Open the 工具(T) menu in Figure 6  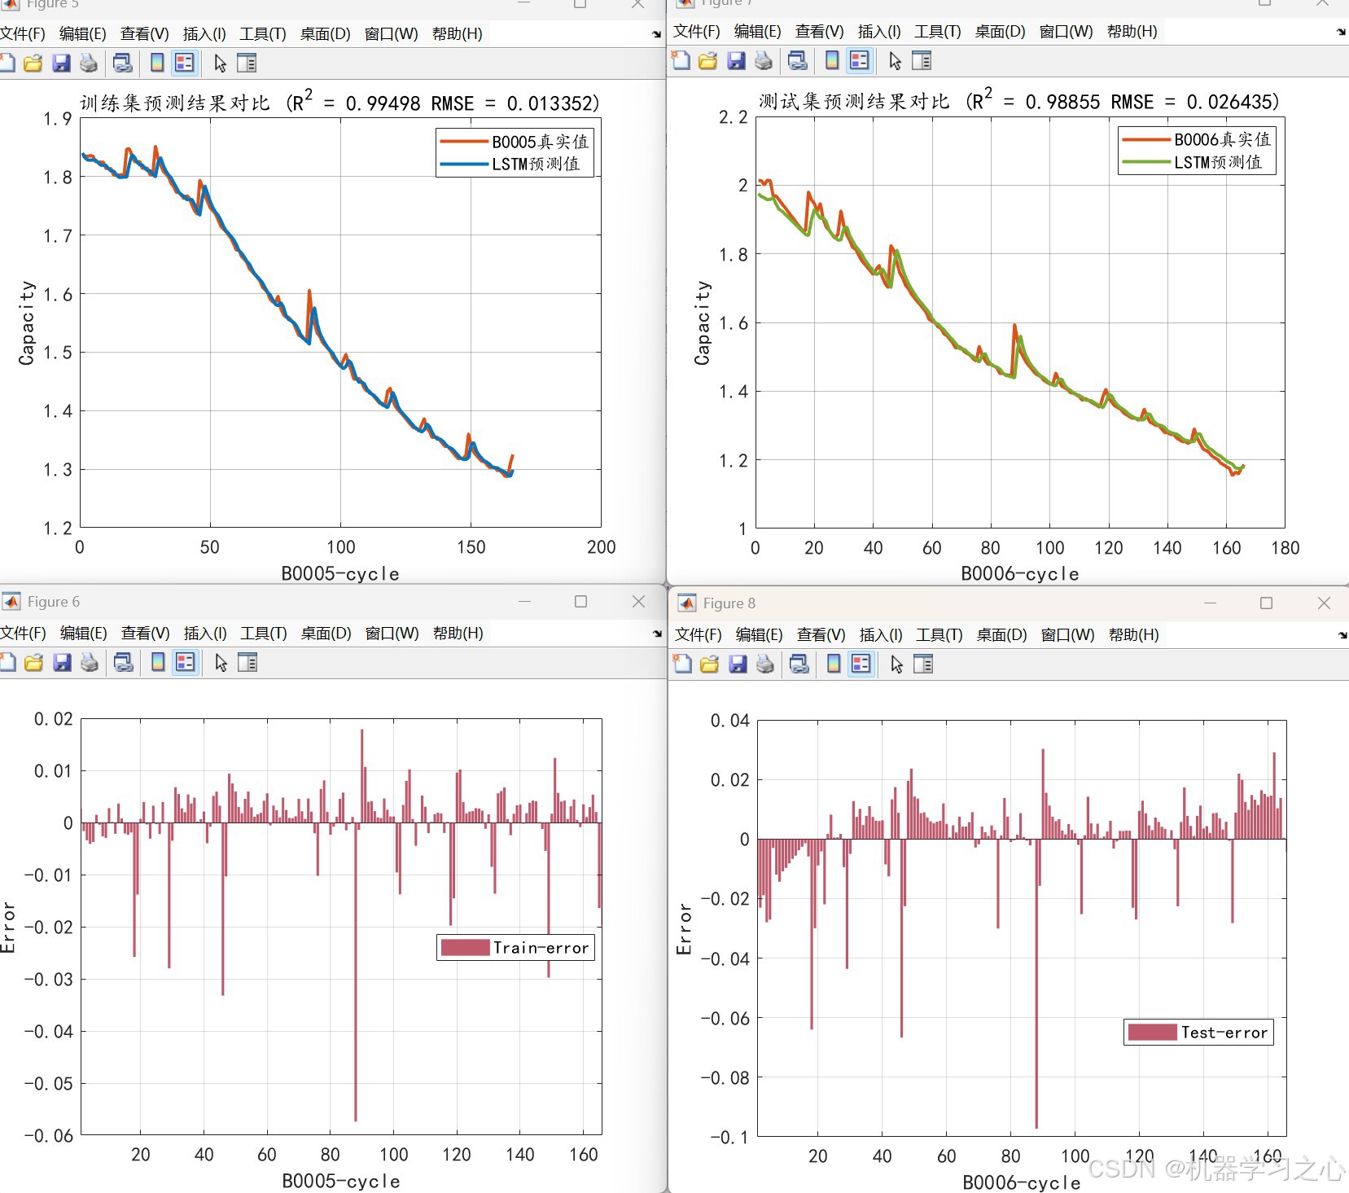(x=264, y=634)
